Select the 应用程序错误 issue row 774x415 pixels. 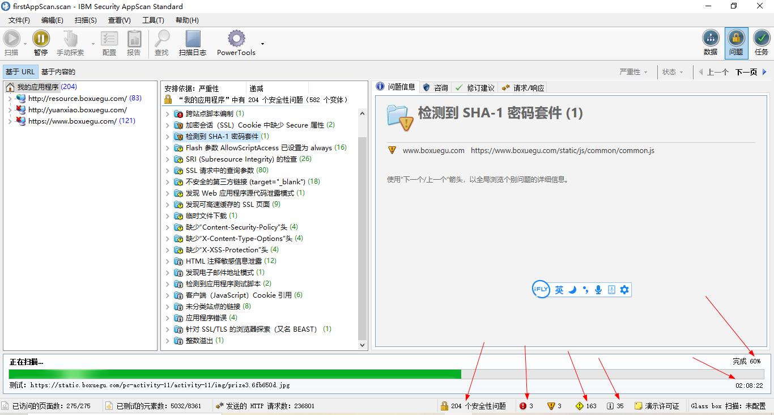tap(206, 318)
